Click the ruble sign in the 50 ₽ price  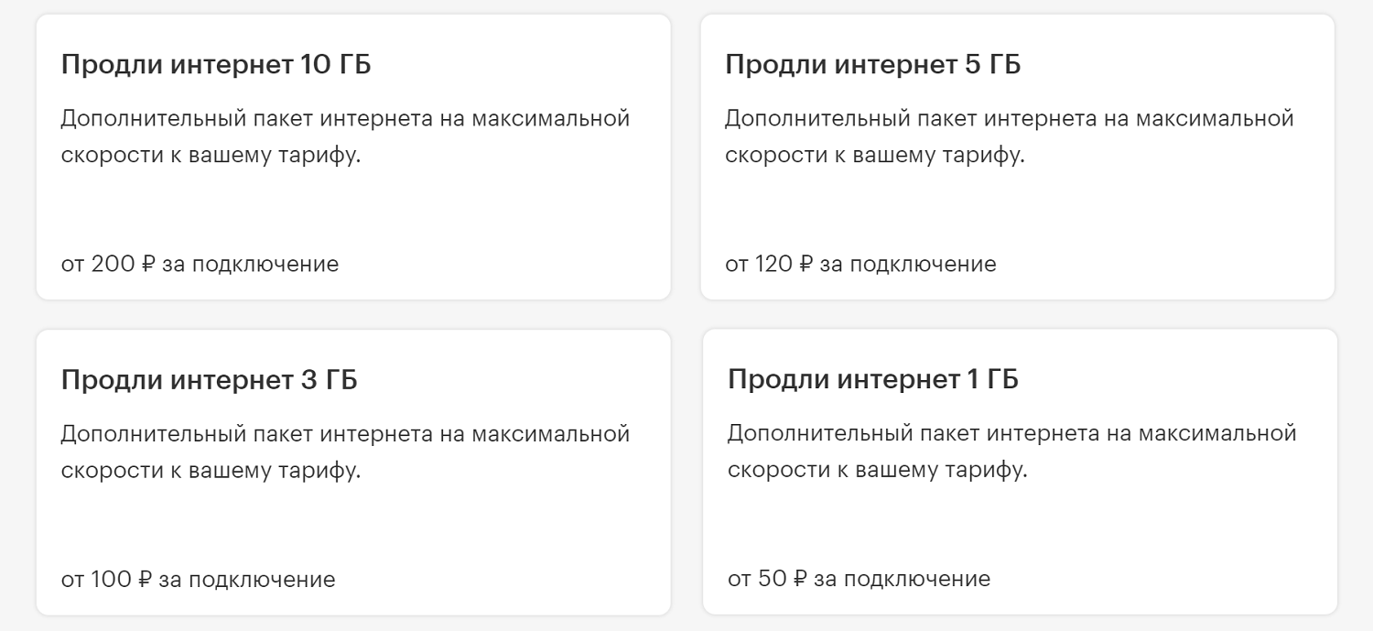pos(800,580)
